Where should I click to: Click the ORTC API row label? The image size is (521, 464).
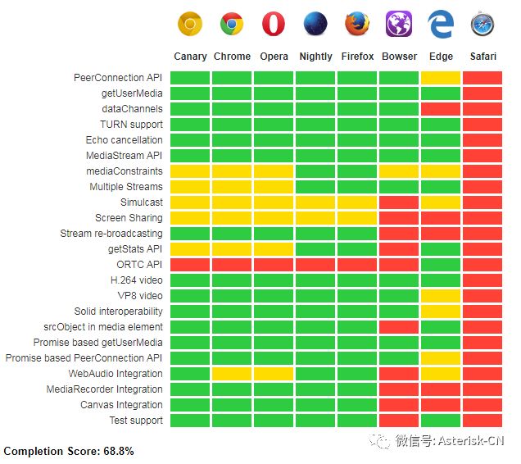tap(139, 265)
